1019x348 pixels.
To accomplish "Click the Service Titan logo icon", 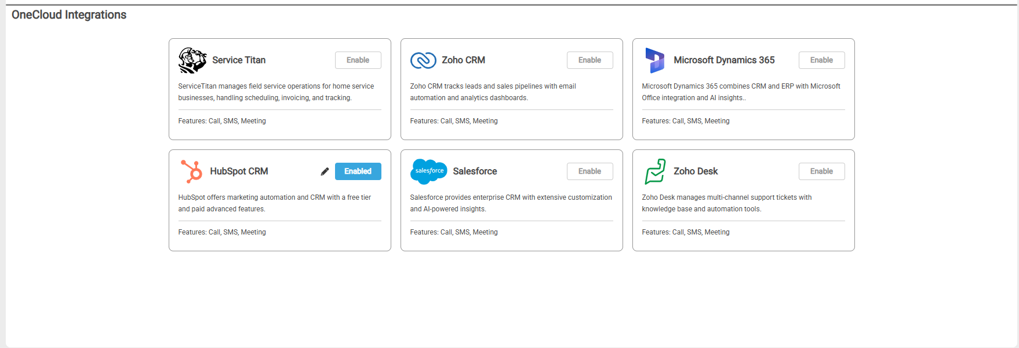I will click(x=192, y=60).
